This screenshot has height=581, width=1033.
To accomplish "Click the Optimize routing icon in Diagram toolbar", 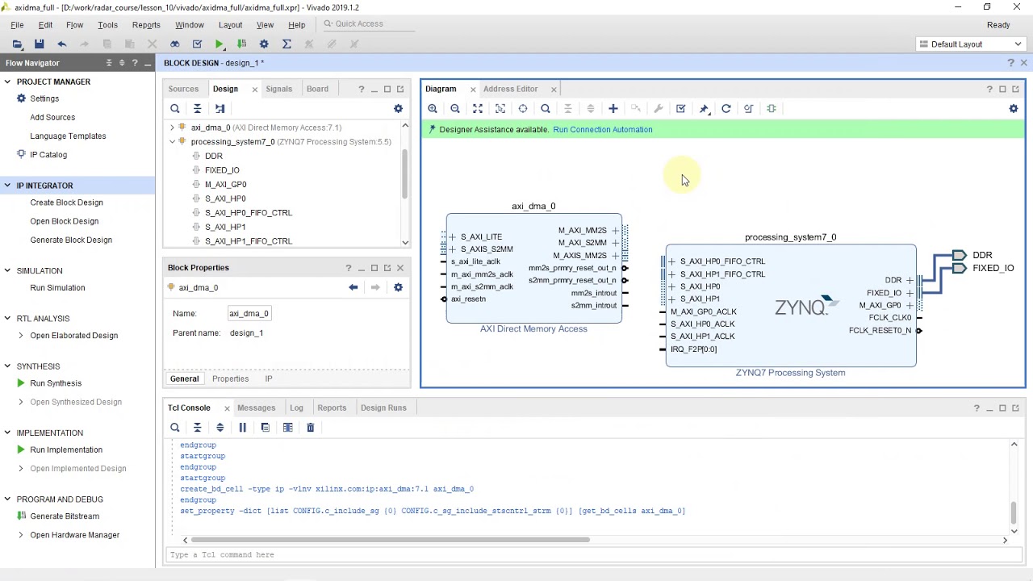I will (x=749, y=109).
